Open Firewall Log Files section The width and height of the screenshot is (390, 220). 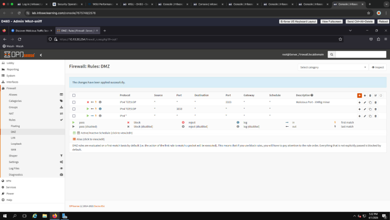click(x=14, y=169)
